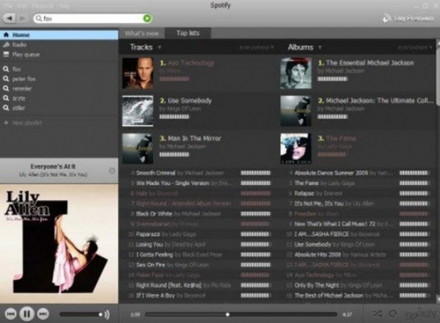The height and width of the screenshot is (323, 440).
Task: Toggle repeat playback
Action: [393, 314]
